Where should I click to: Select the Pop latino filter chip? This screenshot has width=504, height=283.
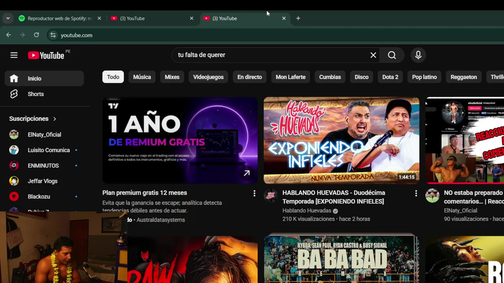click(x=424, y=77)
